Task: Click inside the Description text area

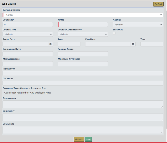Action: pyautogui.click(x=83, y=104)
